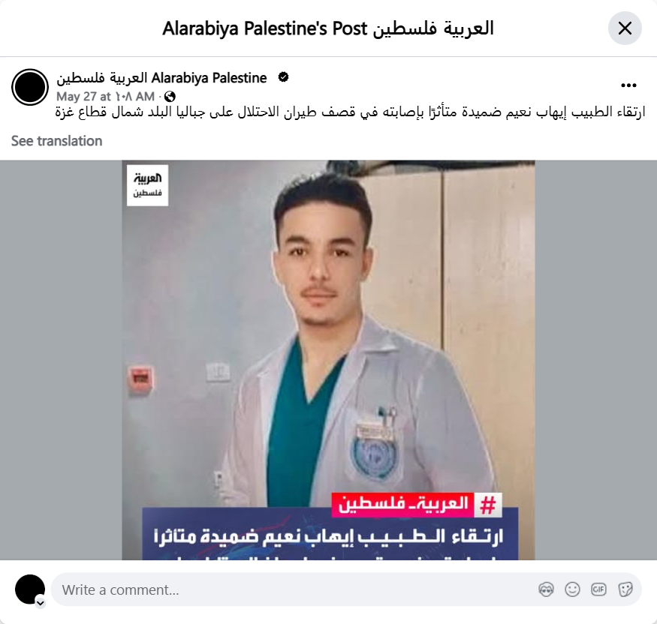This screenshot has width=657, height=624.
Task: Close the Alarabiya Palestine post dialog
Action: pos(625,28)
